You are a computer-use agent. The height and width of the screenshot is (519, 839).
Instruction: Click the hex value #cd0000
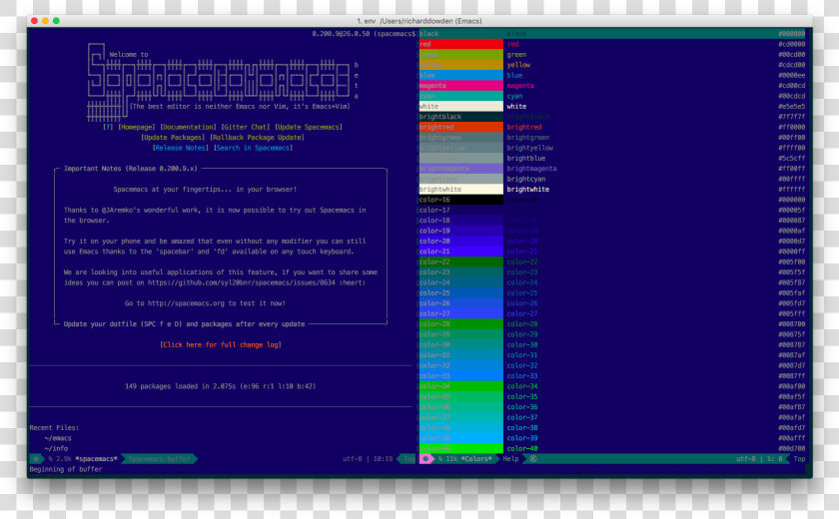[x=791, y=44]
